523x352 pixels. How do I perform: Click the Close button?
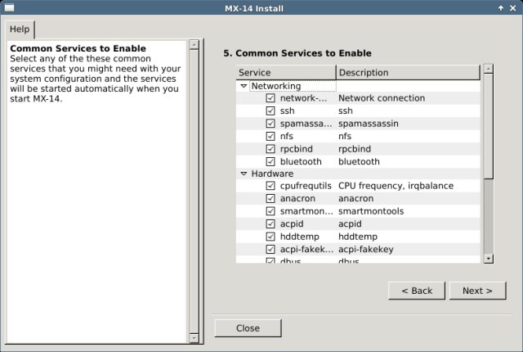(248, 328)
